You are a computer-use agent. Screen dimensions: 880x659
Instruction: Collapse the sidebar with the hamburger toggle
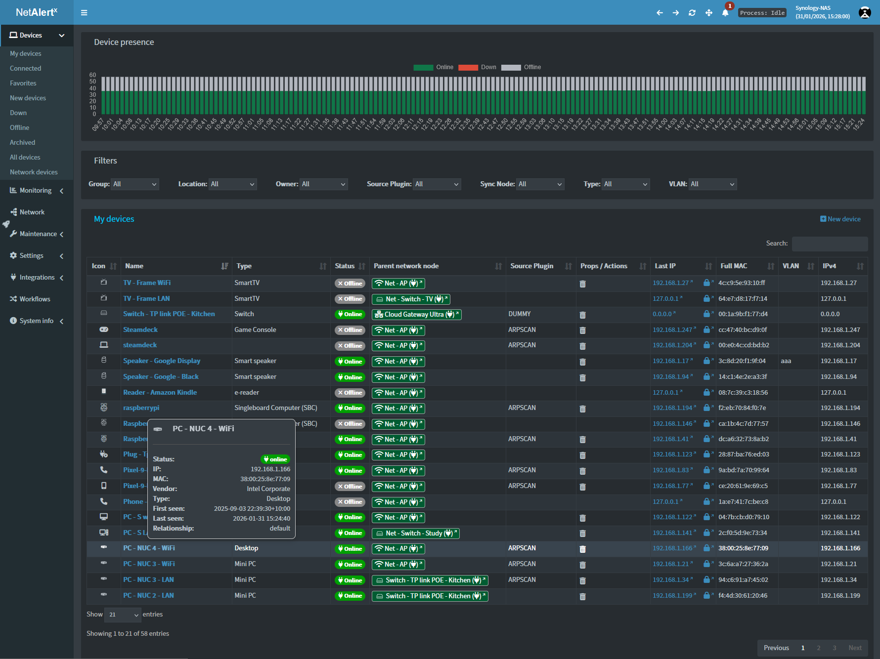pyautogui.click(x=84, y=12)
